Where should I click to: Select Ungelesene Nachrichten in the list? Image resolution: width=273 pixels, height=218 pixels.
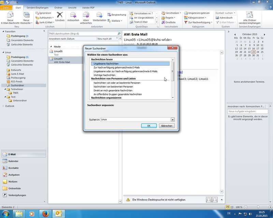pyautogui.click(x=106, y=64)
